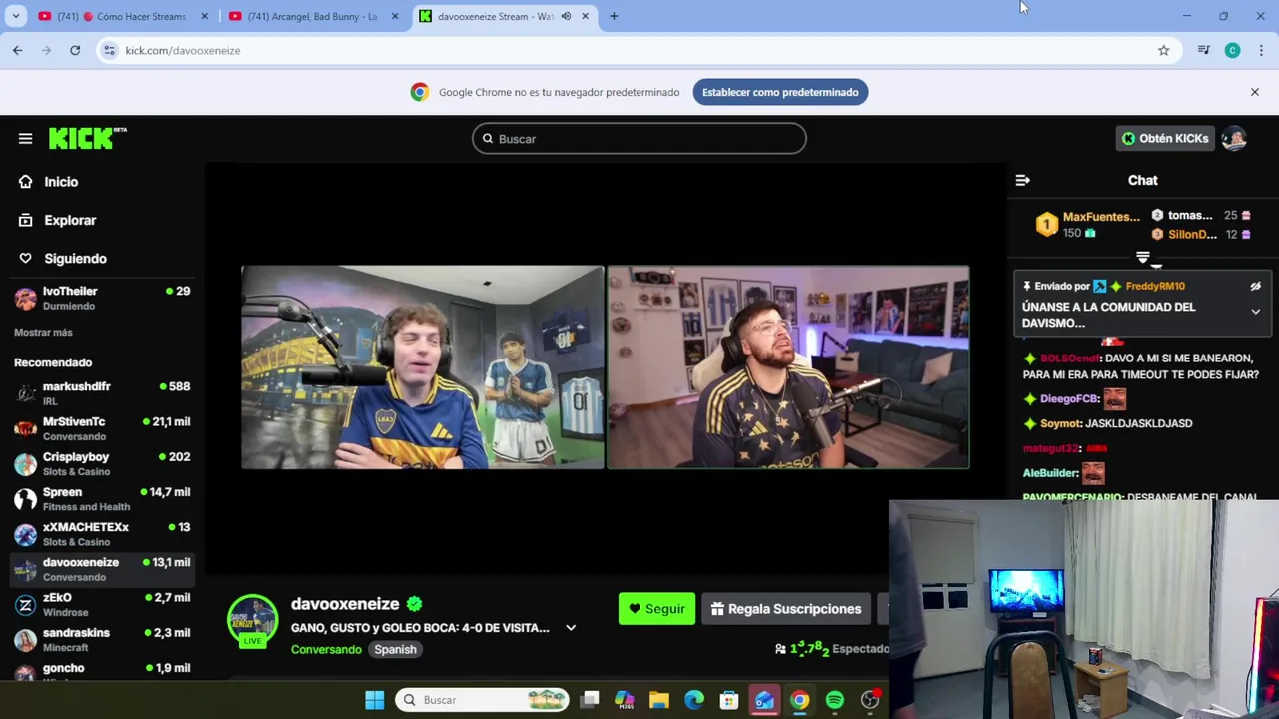
Task: Click DieegoFCB username in chat
Action: (1069, 399)
